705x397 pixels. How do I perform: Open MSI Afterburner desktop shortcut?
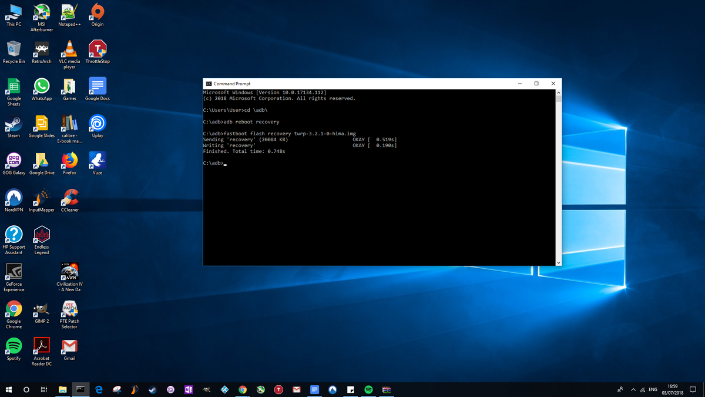click(41, 13)
